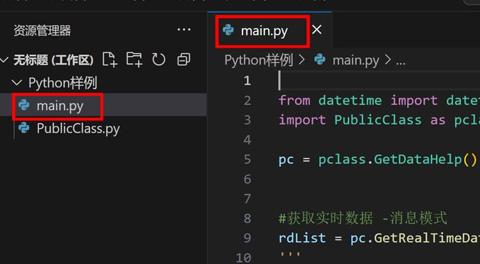Open Explorer more actions ellipsis menu
This screenshot has width=480, height=264.
tap(184, 30)
